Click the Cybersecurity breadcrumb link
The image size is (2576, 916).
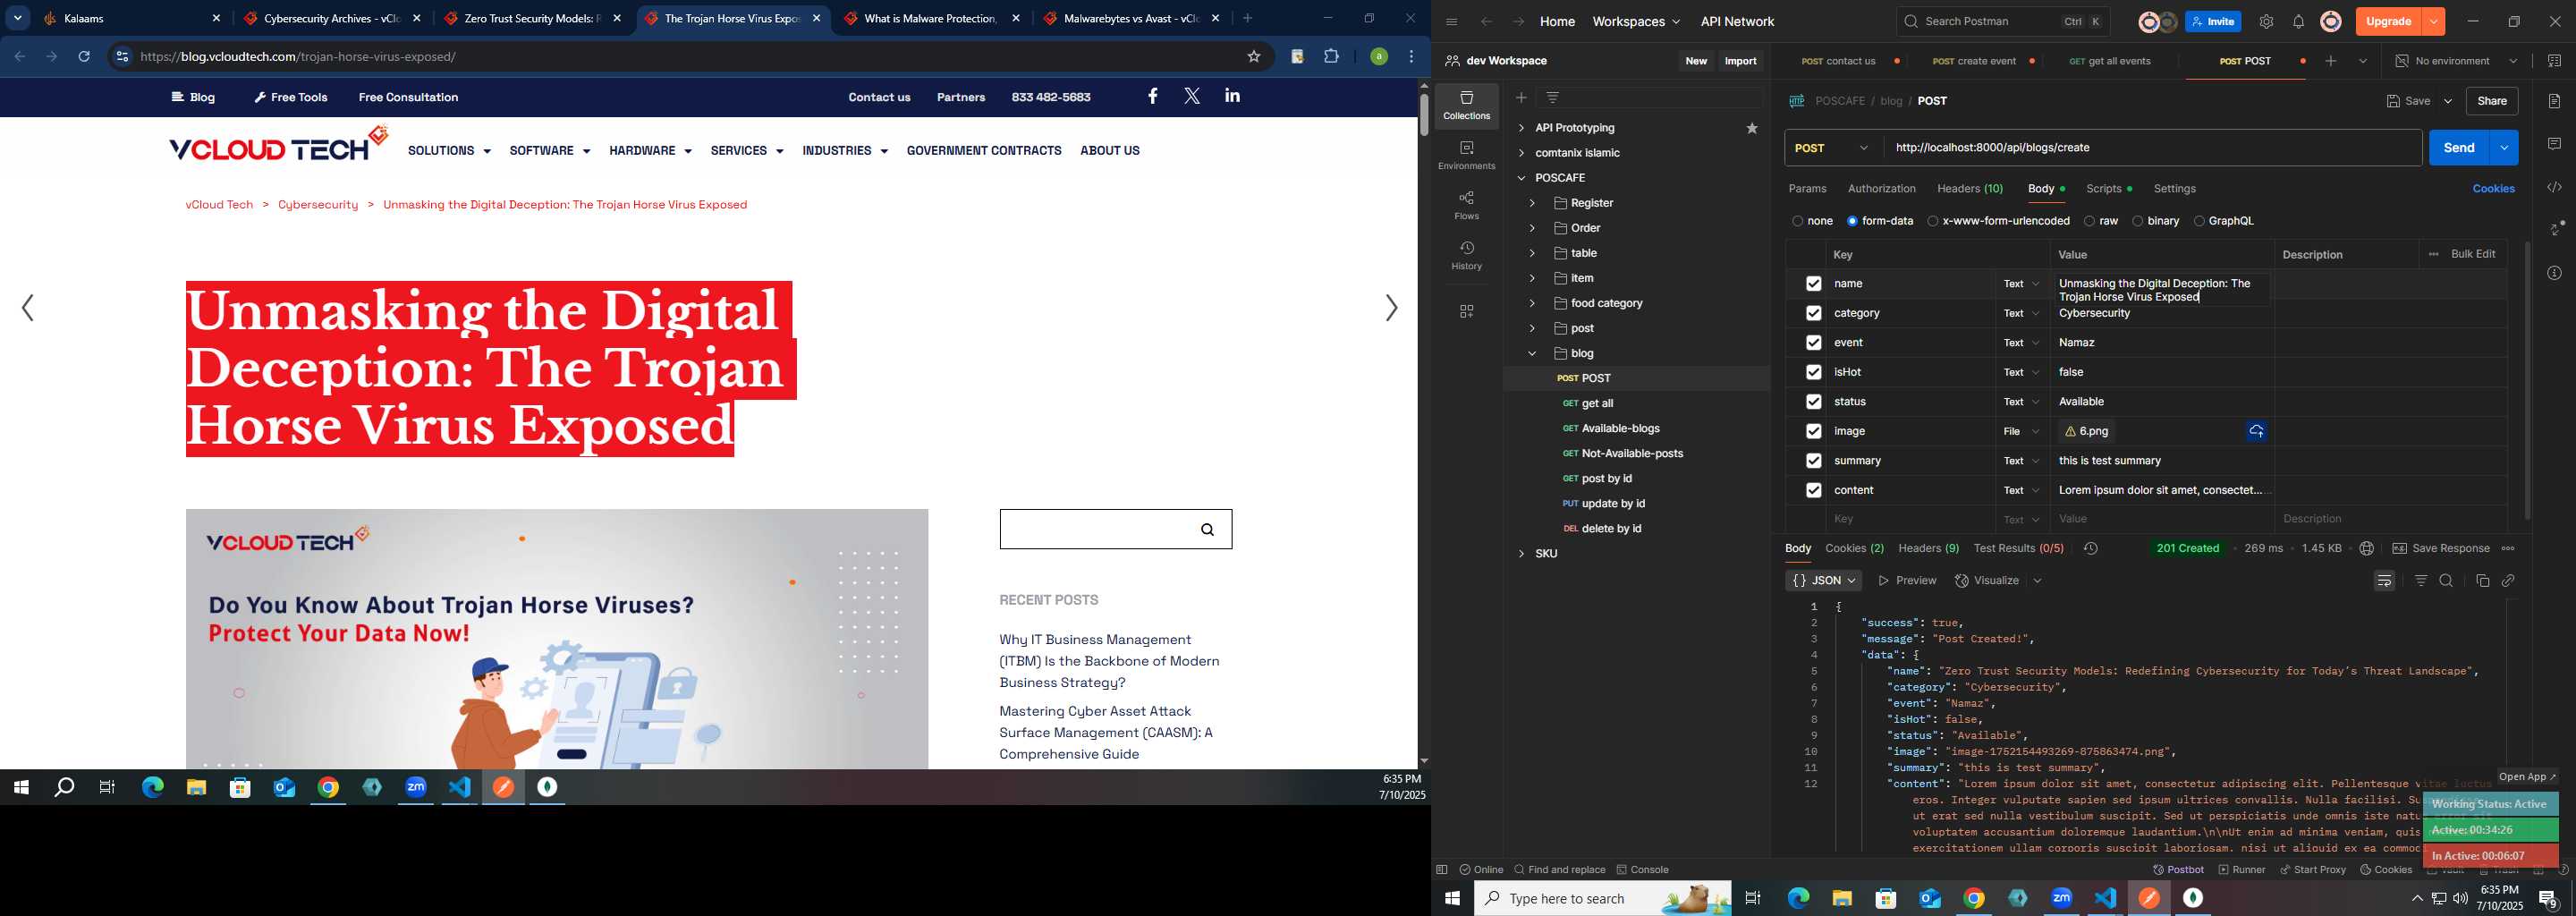(x=318, y=205)
